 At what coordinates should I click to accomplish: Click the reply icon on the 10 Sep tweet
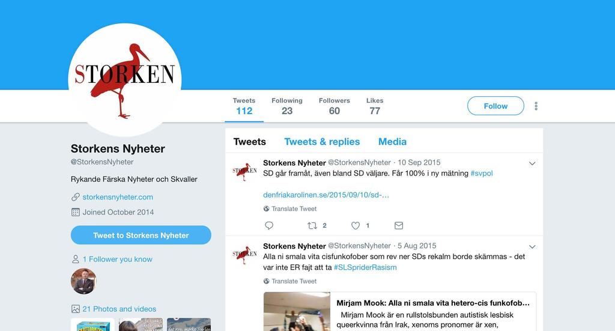tap(269, 225)
